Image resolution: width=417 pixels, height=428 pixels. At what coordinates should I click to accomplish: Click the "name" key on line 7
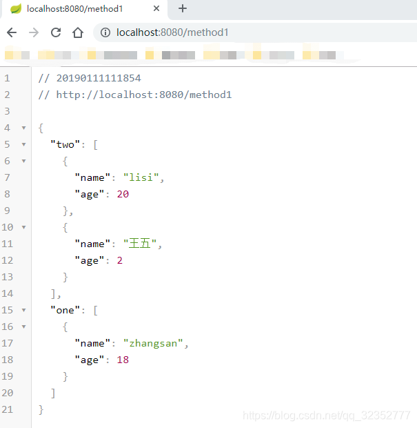pos(92,177)
